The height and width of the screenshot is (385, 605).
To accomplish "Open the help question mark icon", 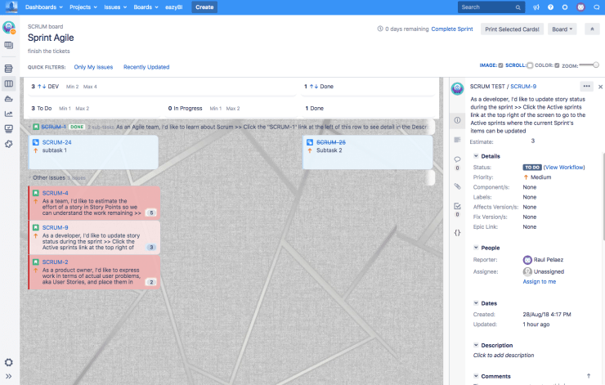I will (551, 7).
